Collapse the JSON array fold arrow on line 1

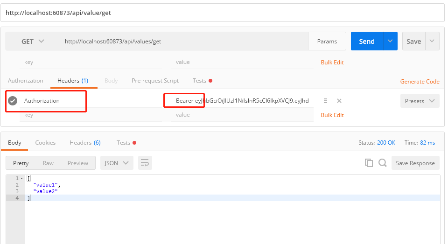(22, 178)
